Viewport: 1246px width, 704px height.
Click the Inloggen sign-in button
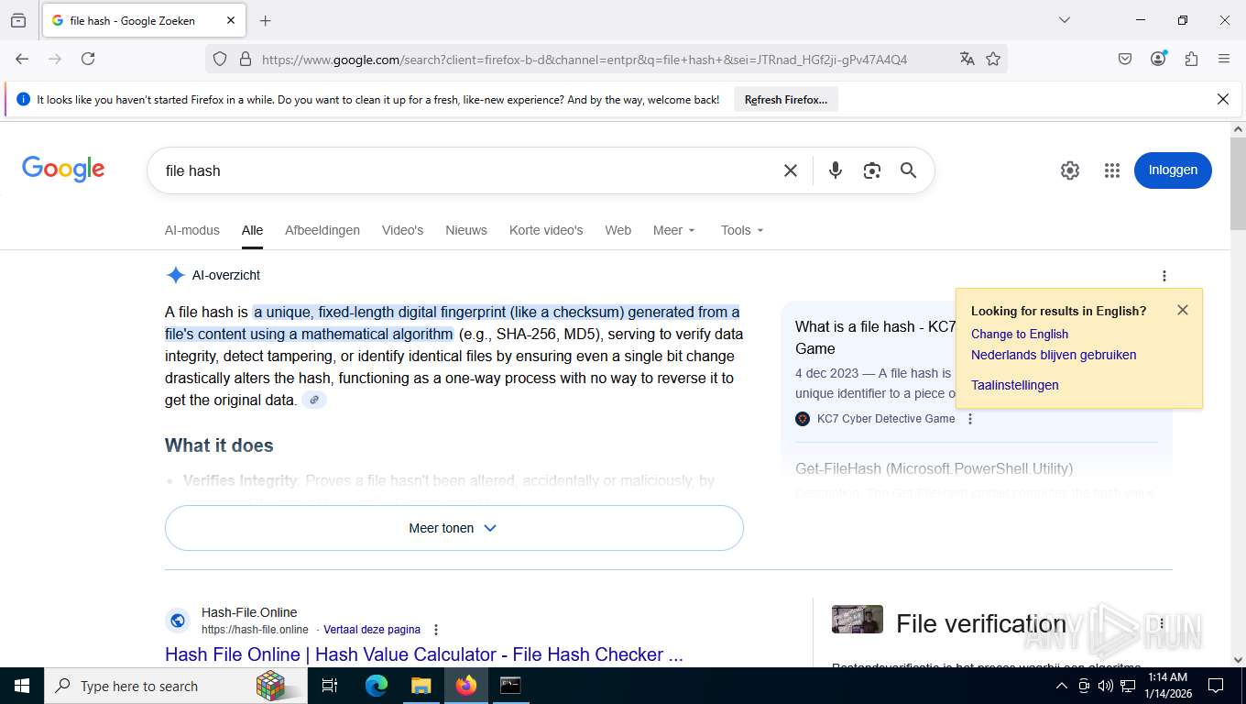pyautogui.click(x=1173, y=170)
